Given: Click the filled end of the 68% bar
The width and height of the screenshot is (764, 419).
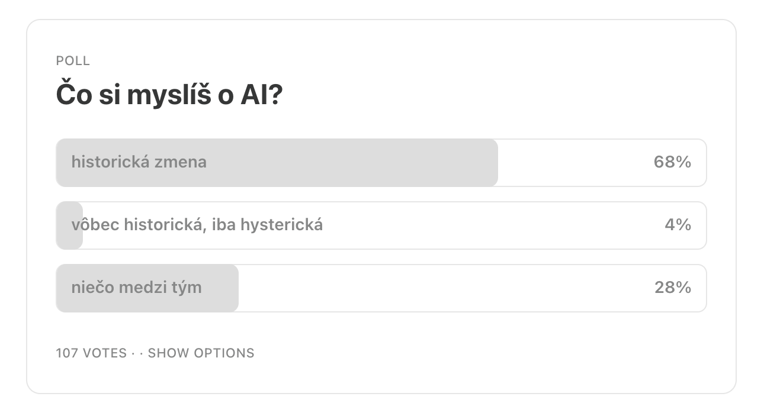Looking at the screenshot, I should click(x=486, y=163).
